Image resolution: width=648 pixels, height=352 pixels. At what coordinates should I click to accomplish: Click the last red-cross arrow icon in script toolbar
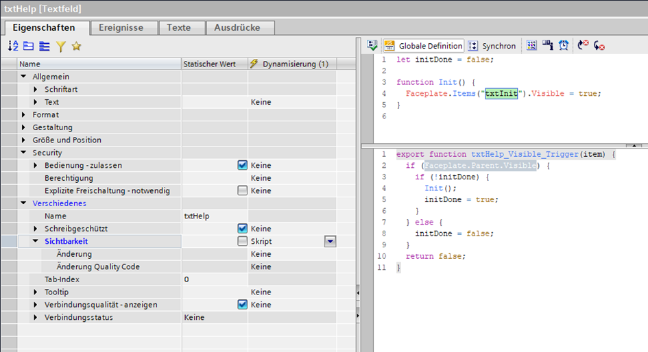[x=599, y=46]
